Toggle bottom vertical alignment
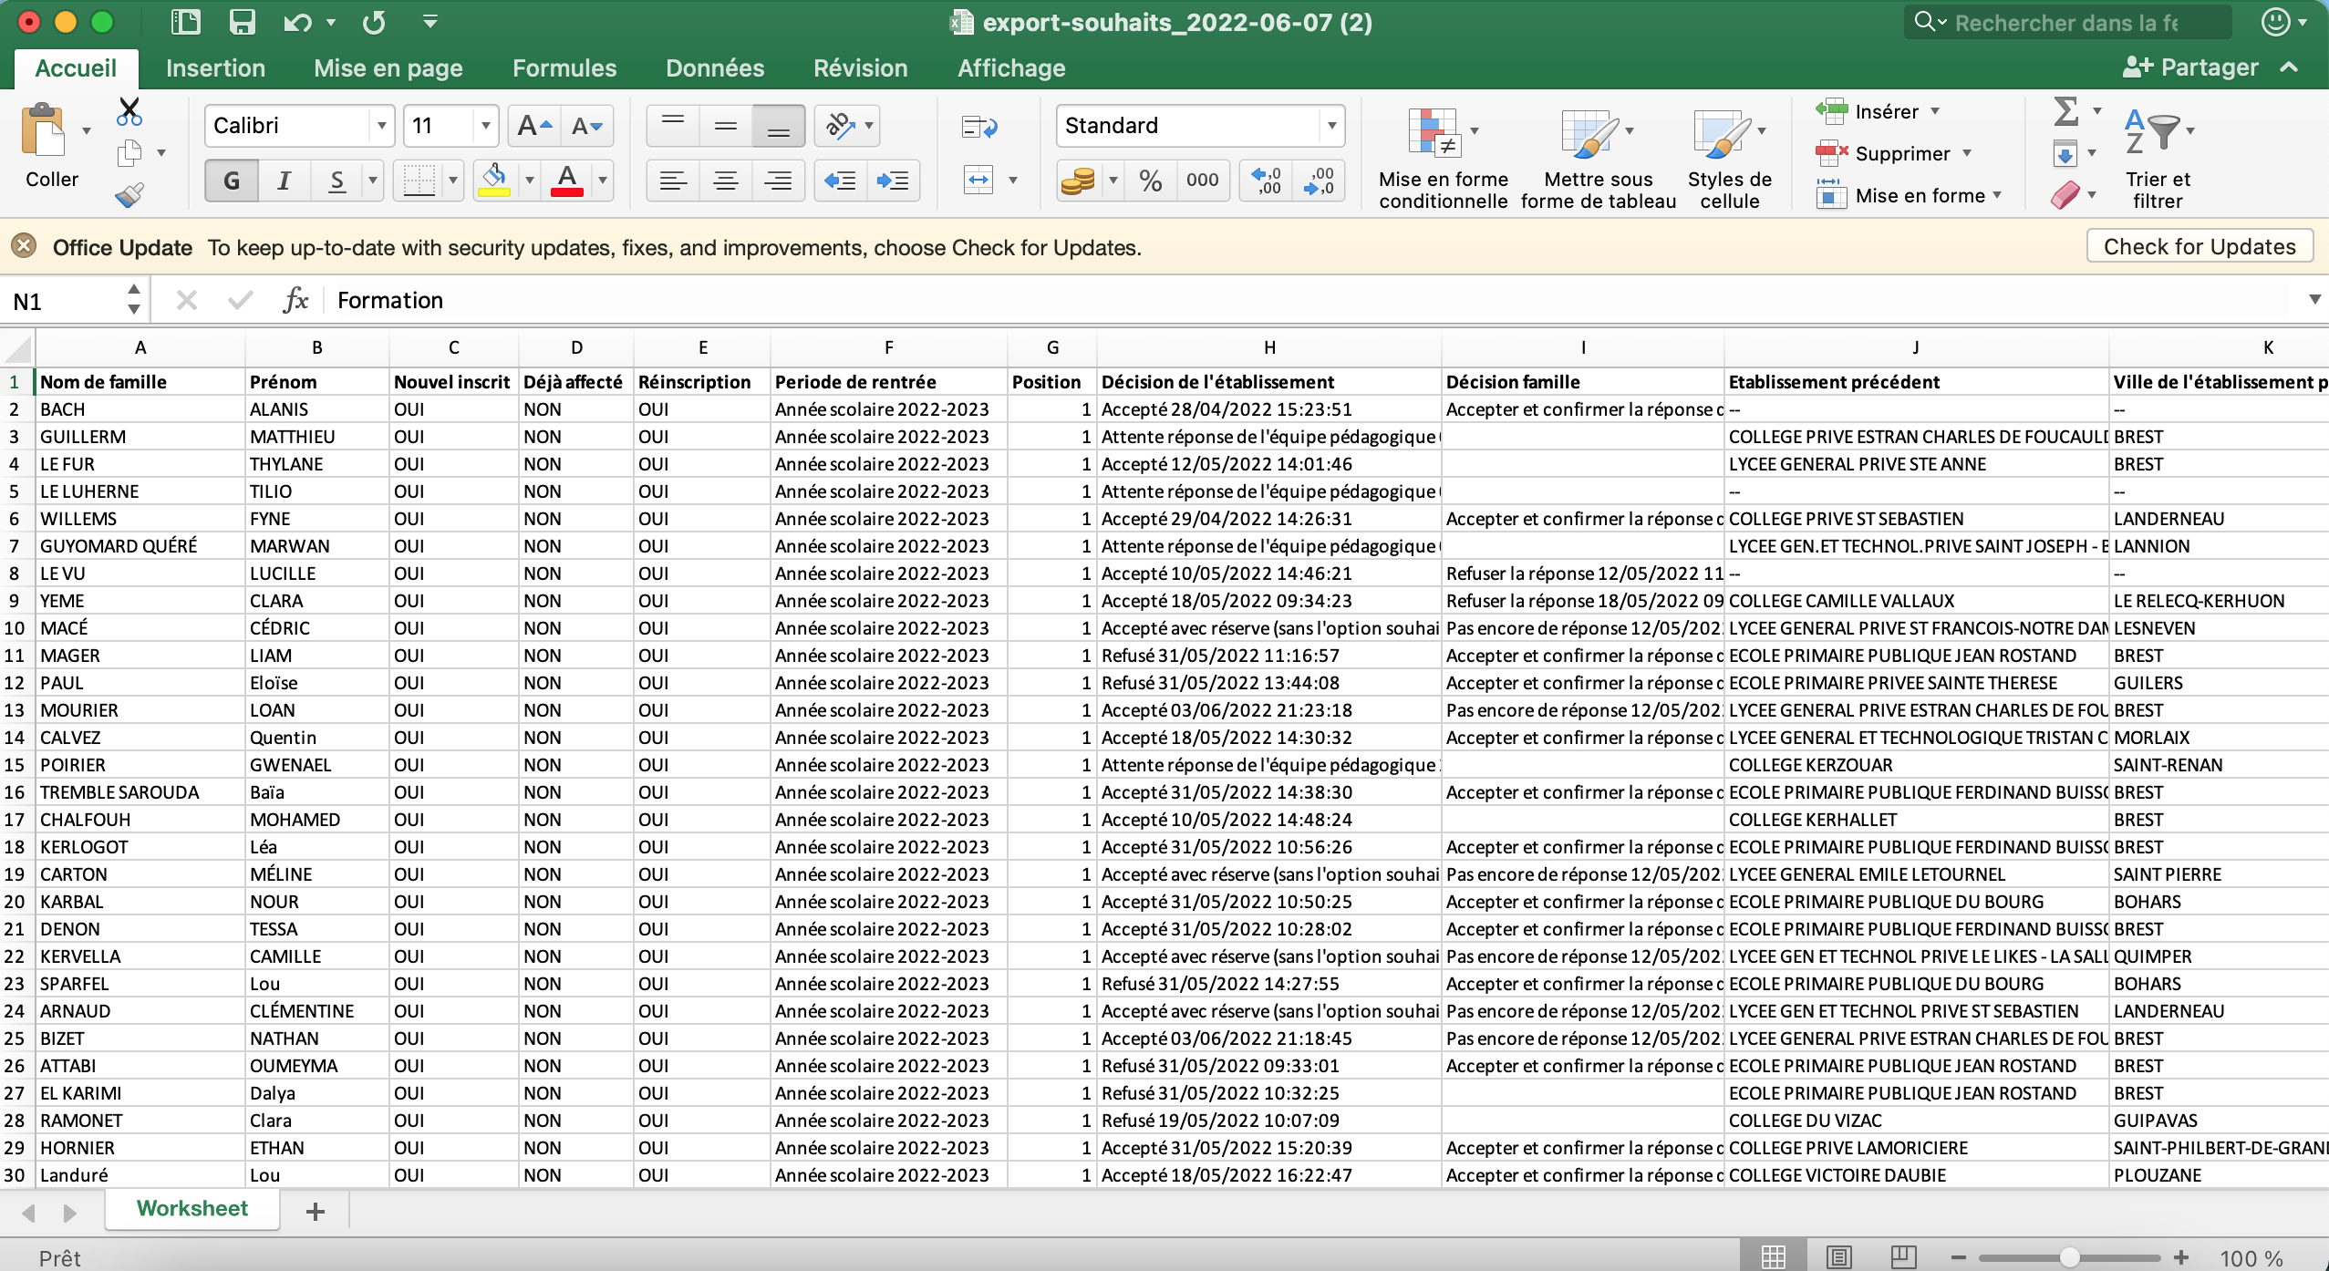Viewport: 2329px width, 1271px height. click(x=778, y=126)
